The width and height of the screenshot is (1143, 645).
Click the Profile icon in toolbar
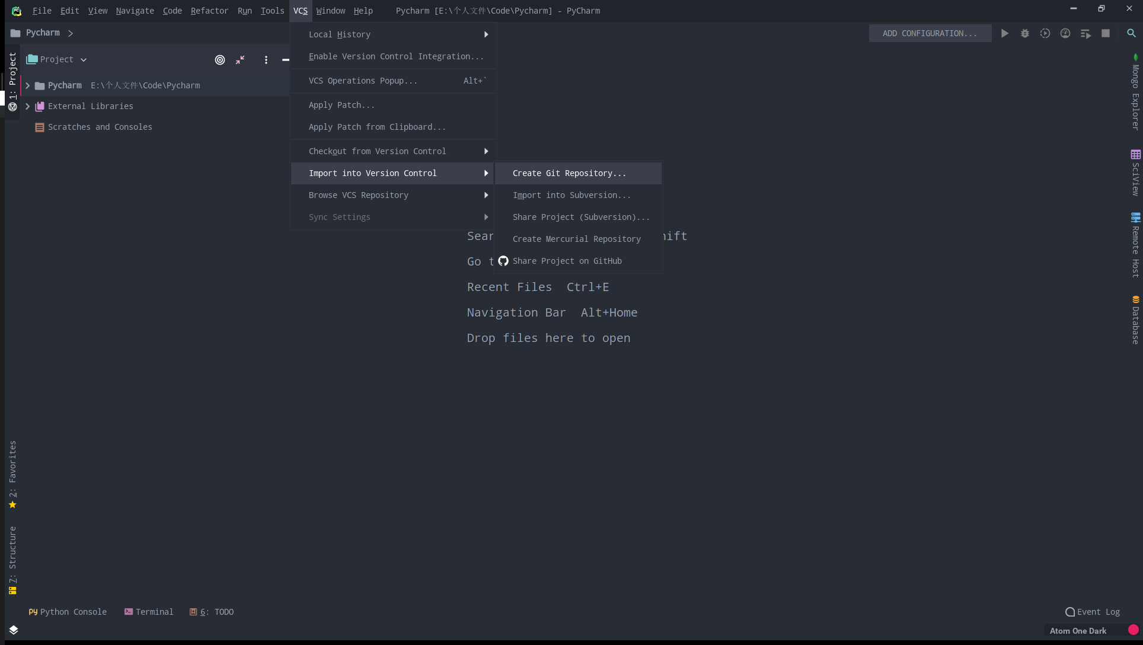(x=1065, y=33)
